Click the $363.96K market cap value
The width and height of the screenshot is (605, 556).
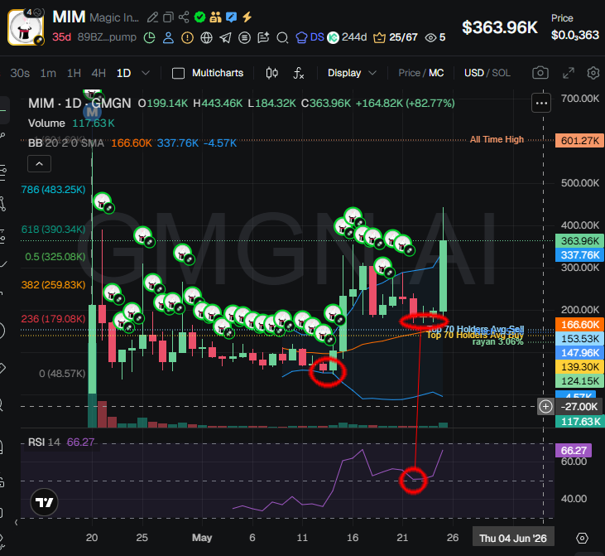500,27
